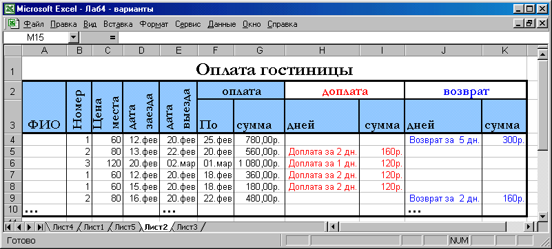Click the Select All corner button
Viewport: 552px width, 249px height.
pyautogui.click(x=13, y=51)
